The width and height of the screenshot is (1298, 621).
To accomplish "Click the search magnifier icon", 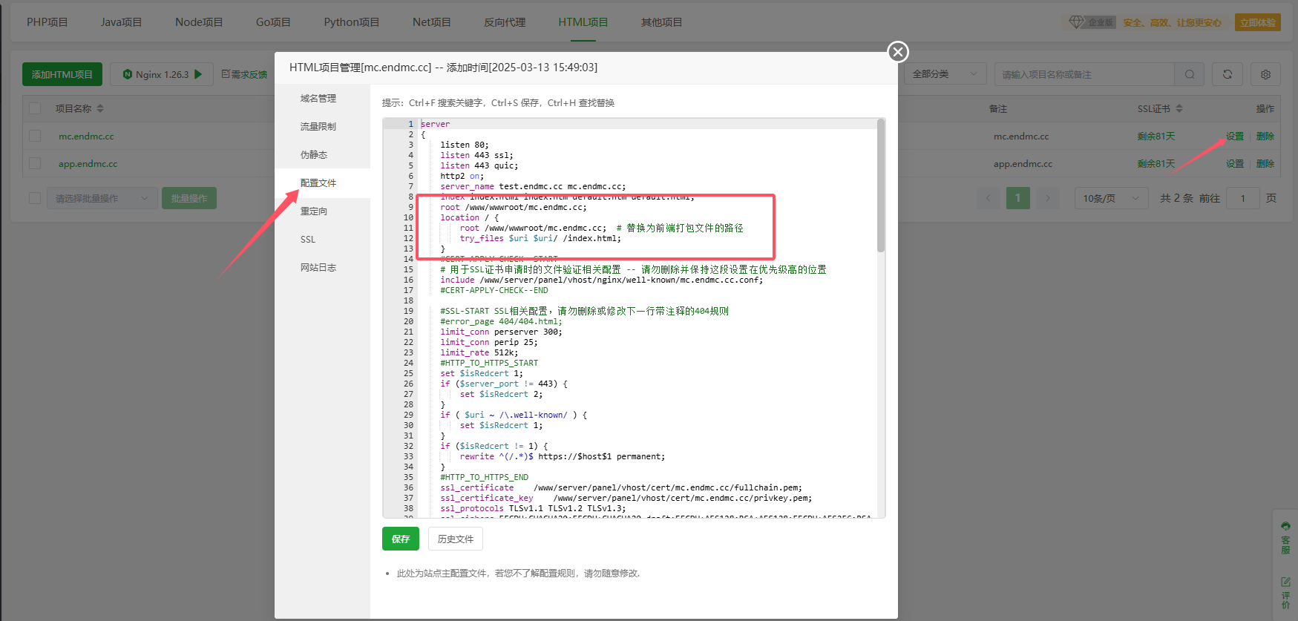I will point(1190,74).
